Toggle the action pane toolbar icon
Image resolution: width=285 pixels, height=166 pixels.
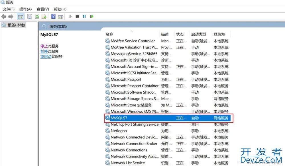(60, 17)
